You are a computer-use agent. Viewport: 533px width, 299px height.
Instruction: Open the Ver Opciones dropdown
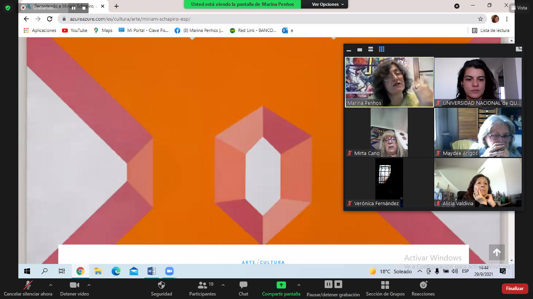pos(328,4)
